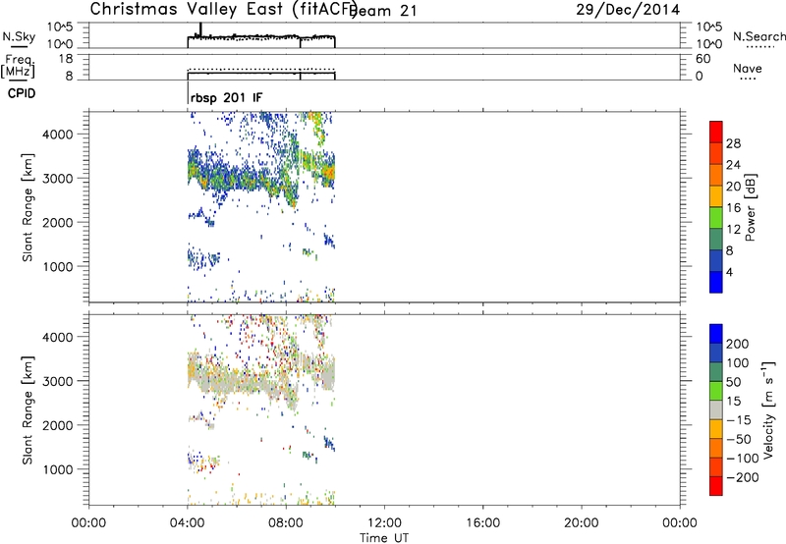The image size is (786, 544).
Task: Click the '04:00' time axis label
Action: 187,523
